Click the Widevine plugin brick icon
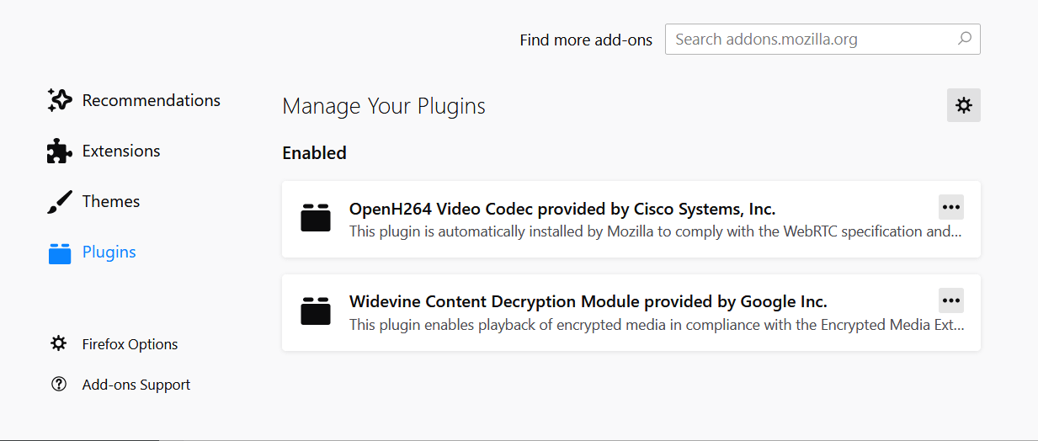This screenshot has width=1038, height=441. coord(316,311)
